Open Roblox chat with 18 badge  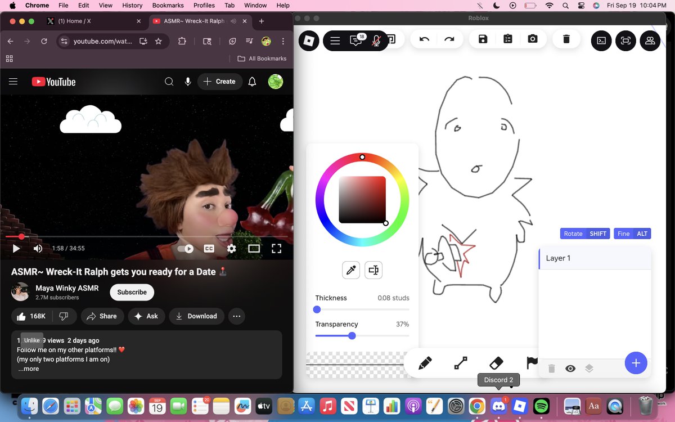356,41
